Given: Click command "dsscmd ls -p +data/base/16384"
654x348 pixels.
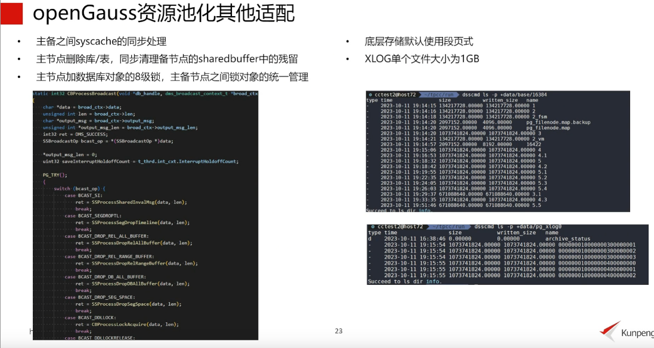Looking at the screenshot, I should coord(504,95).
